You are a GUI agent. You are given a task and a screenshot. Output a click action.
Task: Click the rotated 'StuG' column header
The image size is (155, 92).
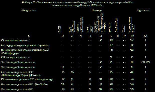[x=110, y=27]
